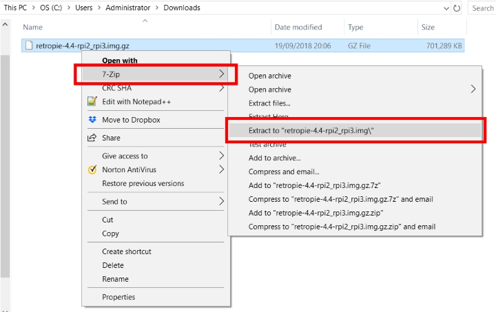Click OS (C:) in the breadcrumb path
Image resolution: width=496 pixels, height=312 pixels.
click(51, 8)
